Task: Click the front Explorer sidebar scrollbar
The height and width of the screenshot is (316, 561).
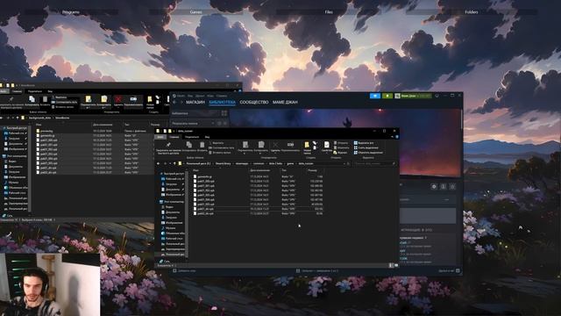Action: pos(187,213)
